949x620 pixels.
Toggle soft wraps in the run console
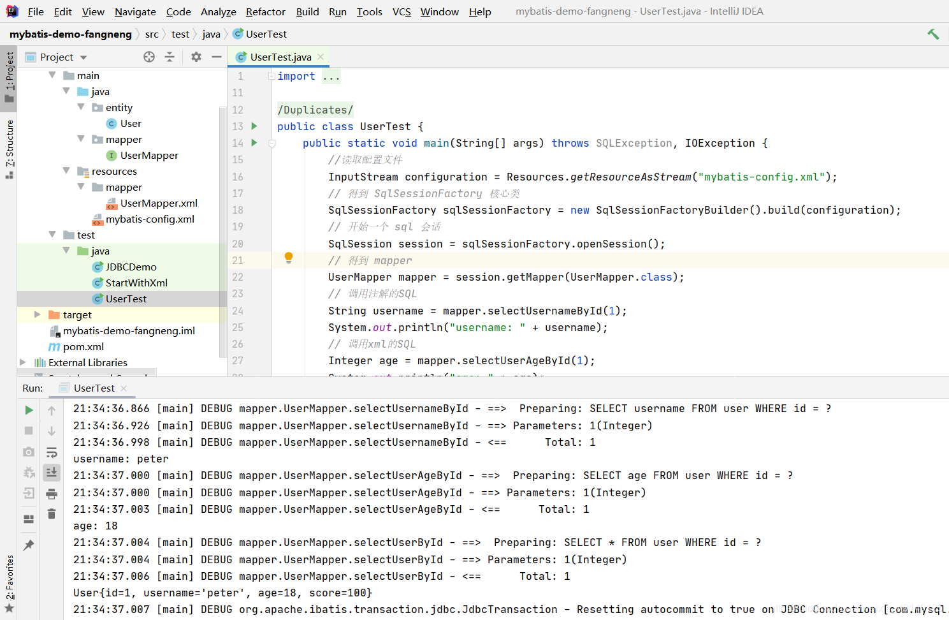click(x=52, y=452)
